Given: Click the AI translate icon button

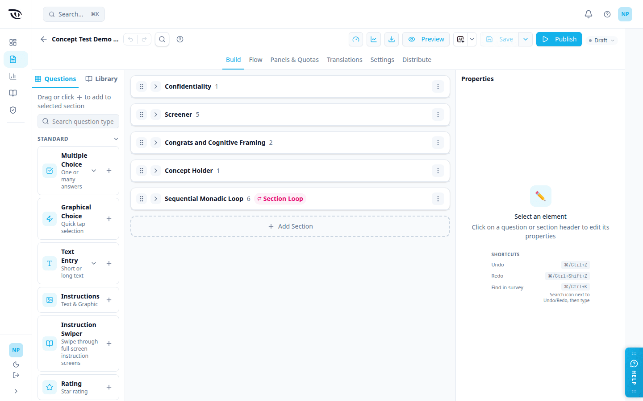Looking at the screenshot, I should 460,39.
